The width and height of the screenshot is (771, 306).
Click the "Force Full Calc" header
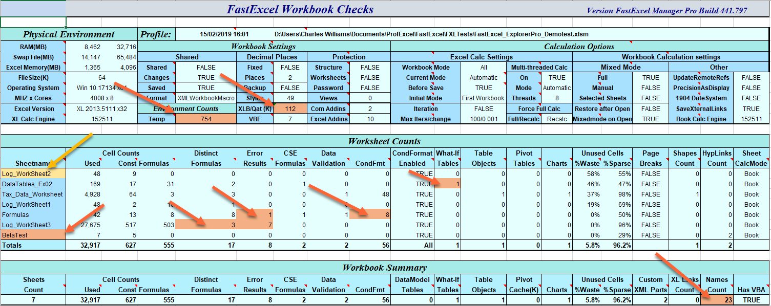coord(539,109)
